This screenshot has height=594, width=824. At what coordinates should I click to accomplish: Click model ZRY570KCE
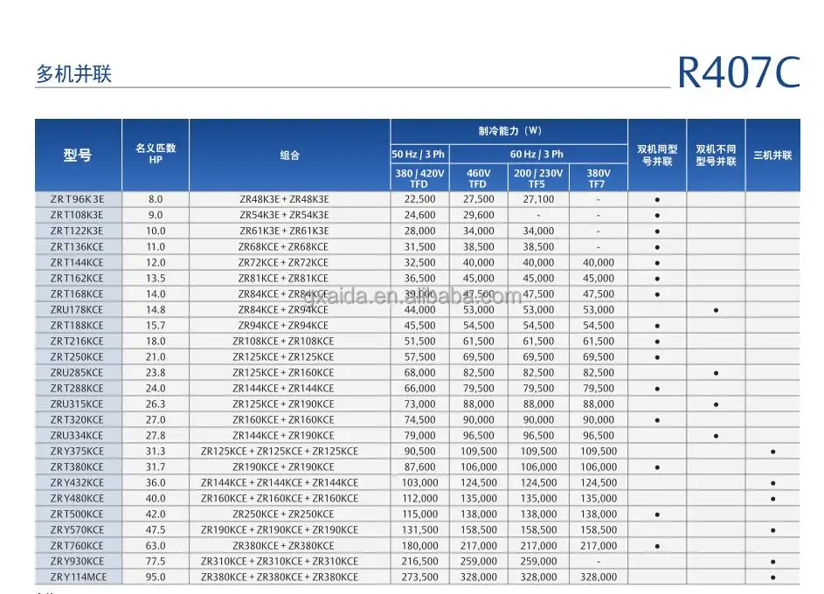coord(77,530)
